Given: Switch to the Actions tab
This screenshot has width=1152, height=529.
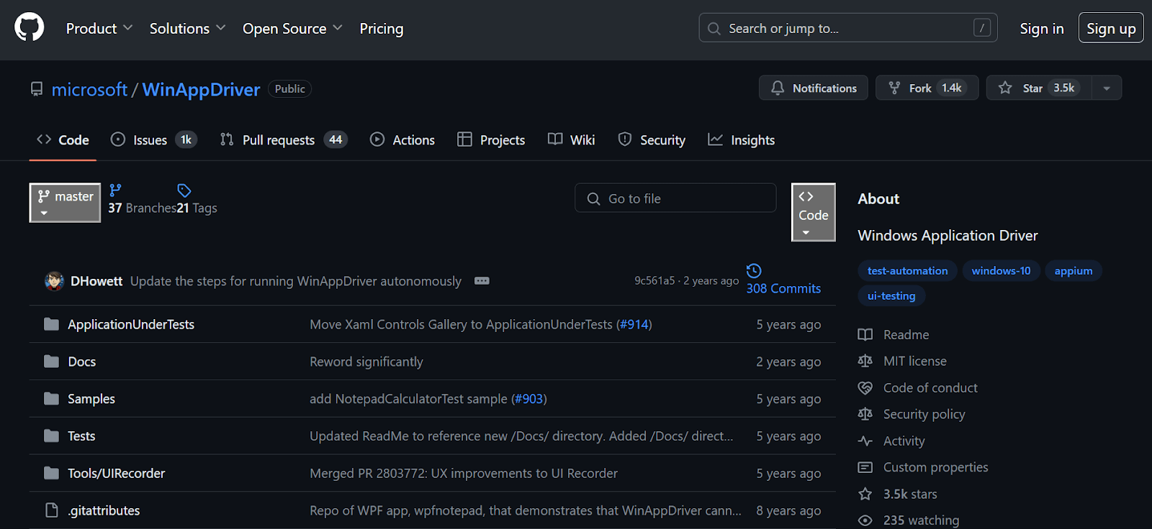Looking at the screenshot, I should coord(402,140).
